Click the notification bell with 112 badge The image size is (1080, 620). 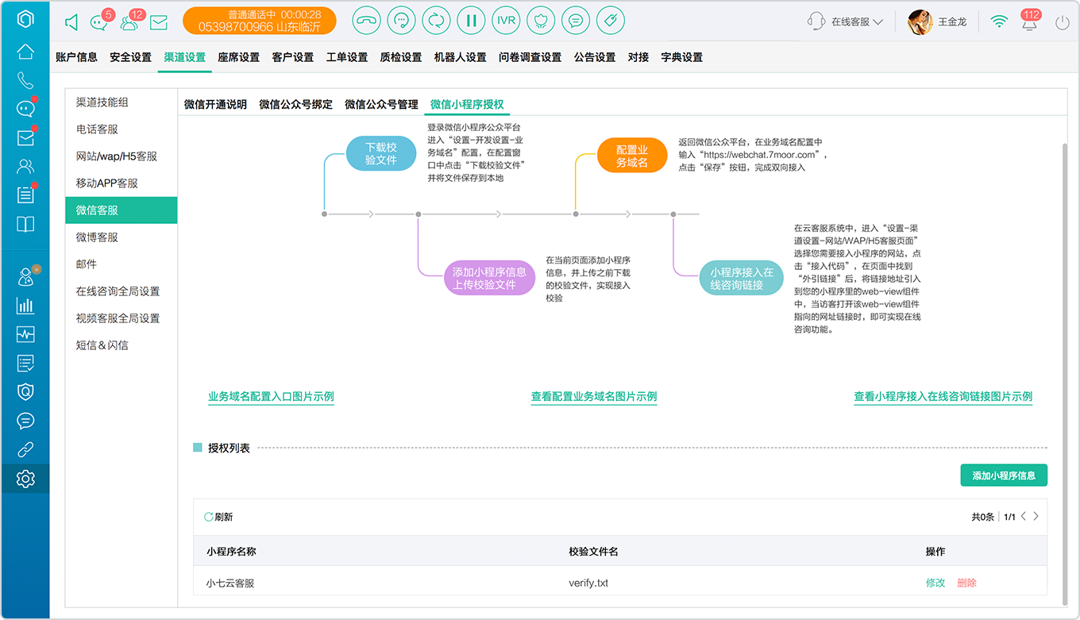coord(1030,21)
